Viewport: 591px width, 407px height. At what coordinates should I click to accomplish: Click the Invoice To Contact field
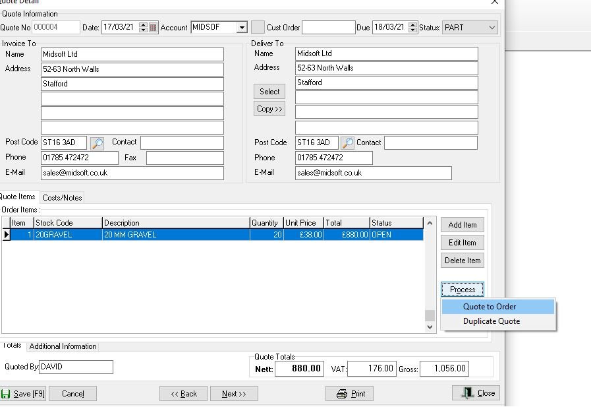(182, 143)
